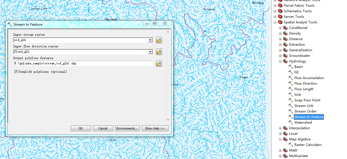Image resolution: width=347 pixels, height=159 pixels.
Task: Click OK to run Stream to Feature
Action: tap(81, 128)
